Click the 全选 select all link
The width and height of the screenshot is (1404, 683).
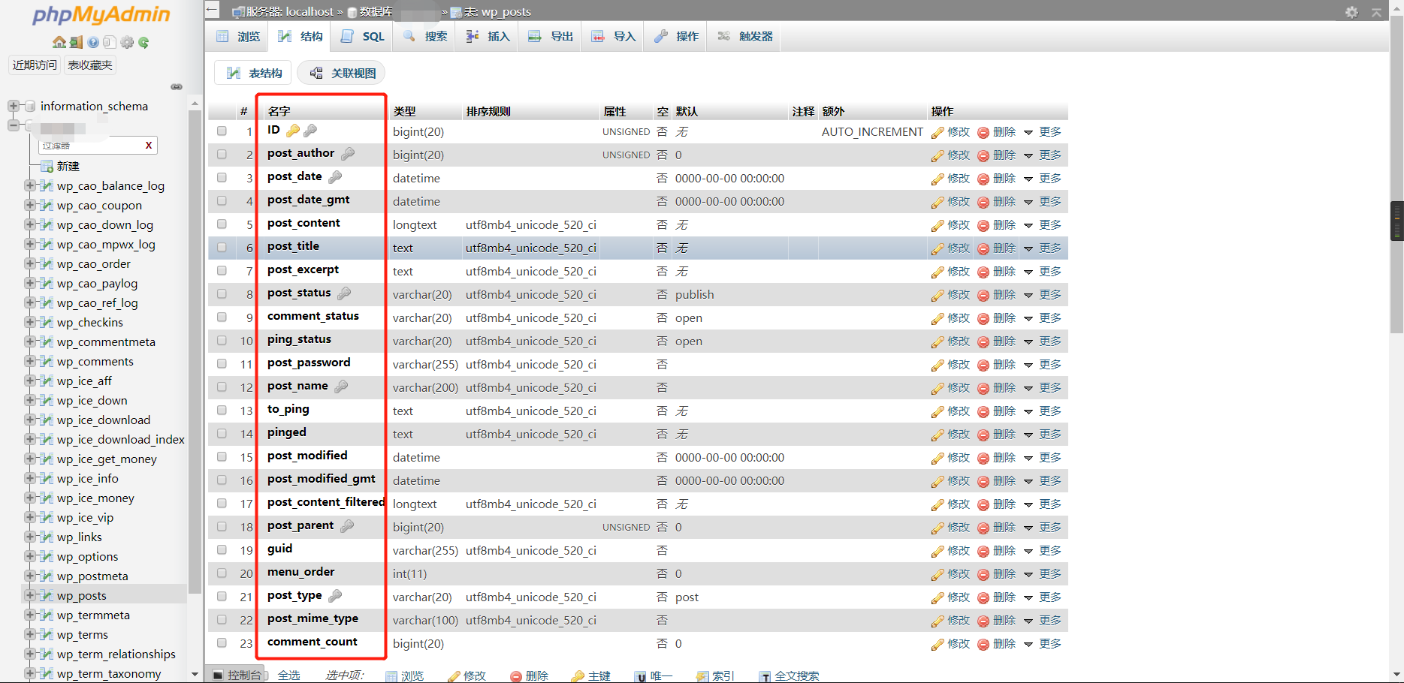[288, 675]
